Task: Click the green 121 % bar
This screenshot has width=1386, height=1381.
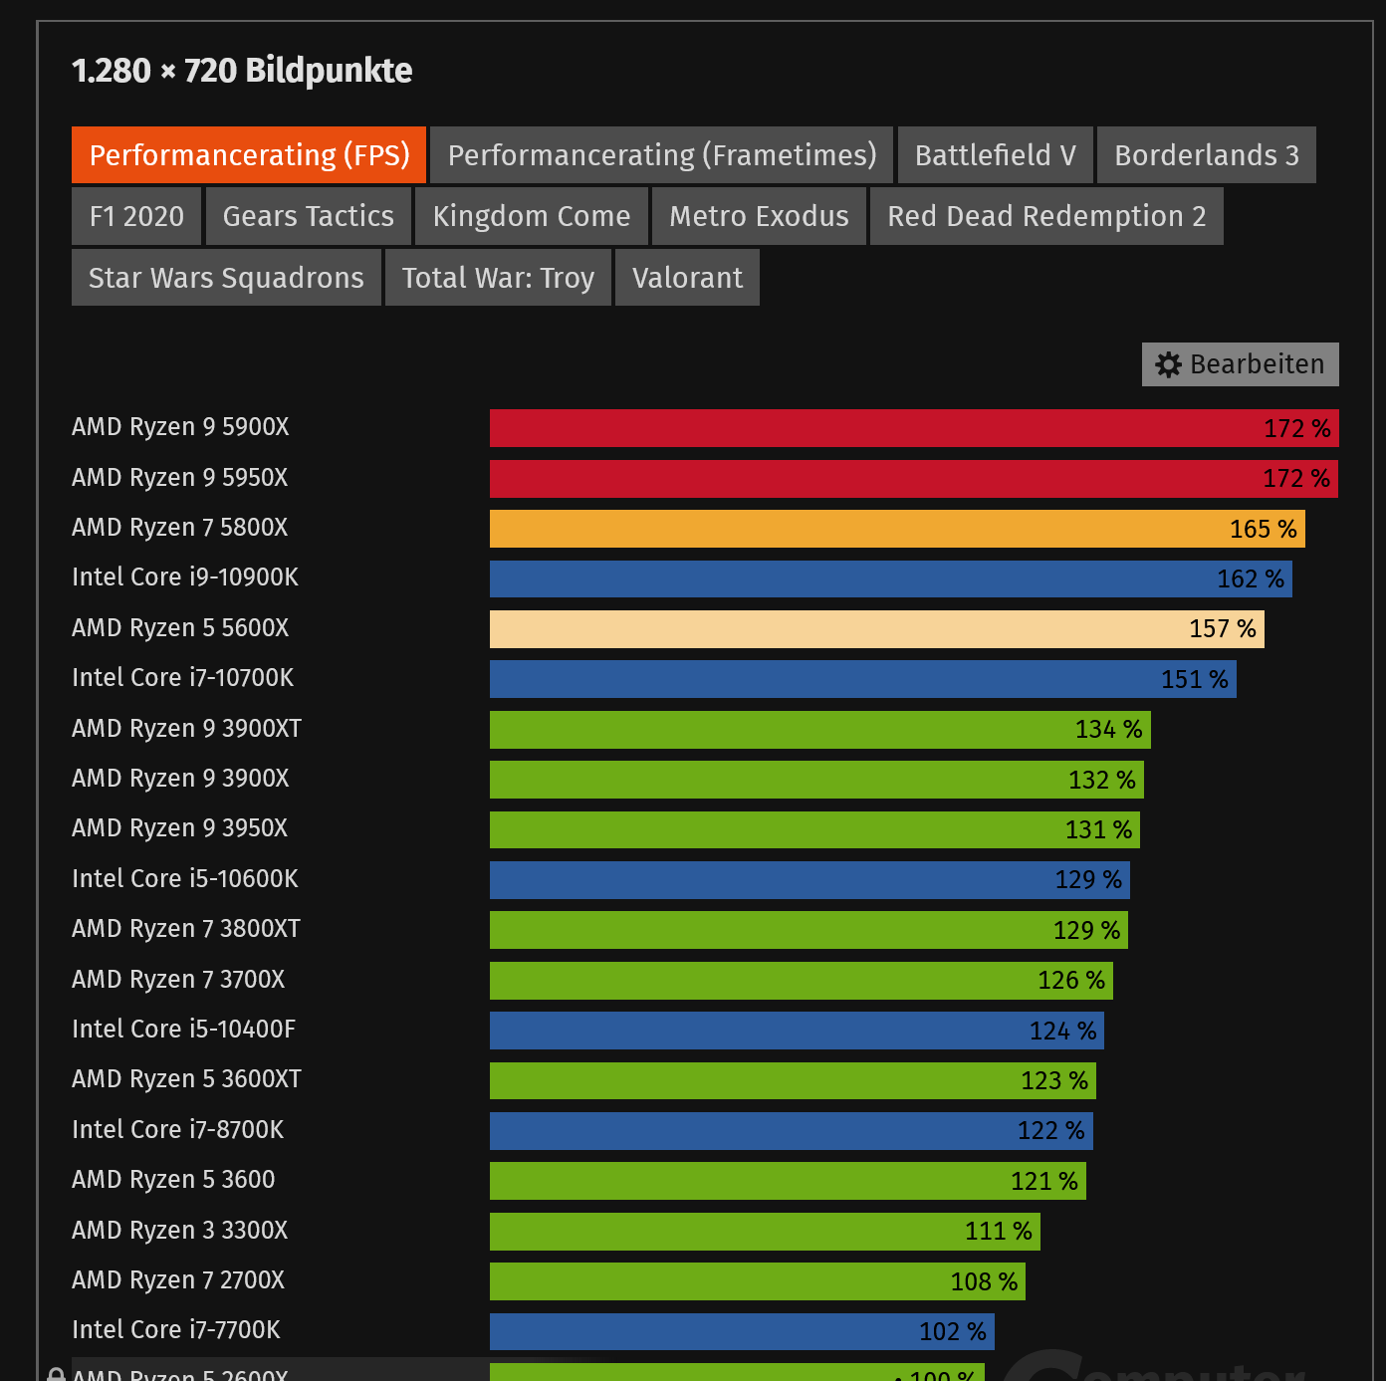Action: 788,1181
